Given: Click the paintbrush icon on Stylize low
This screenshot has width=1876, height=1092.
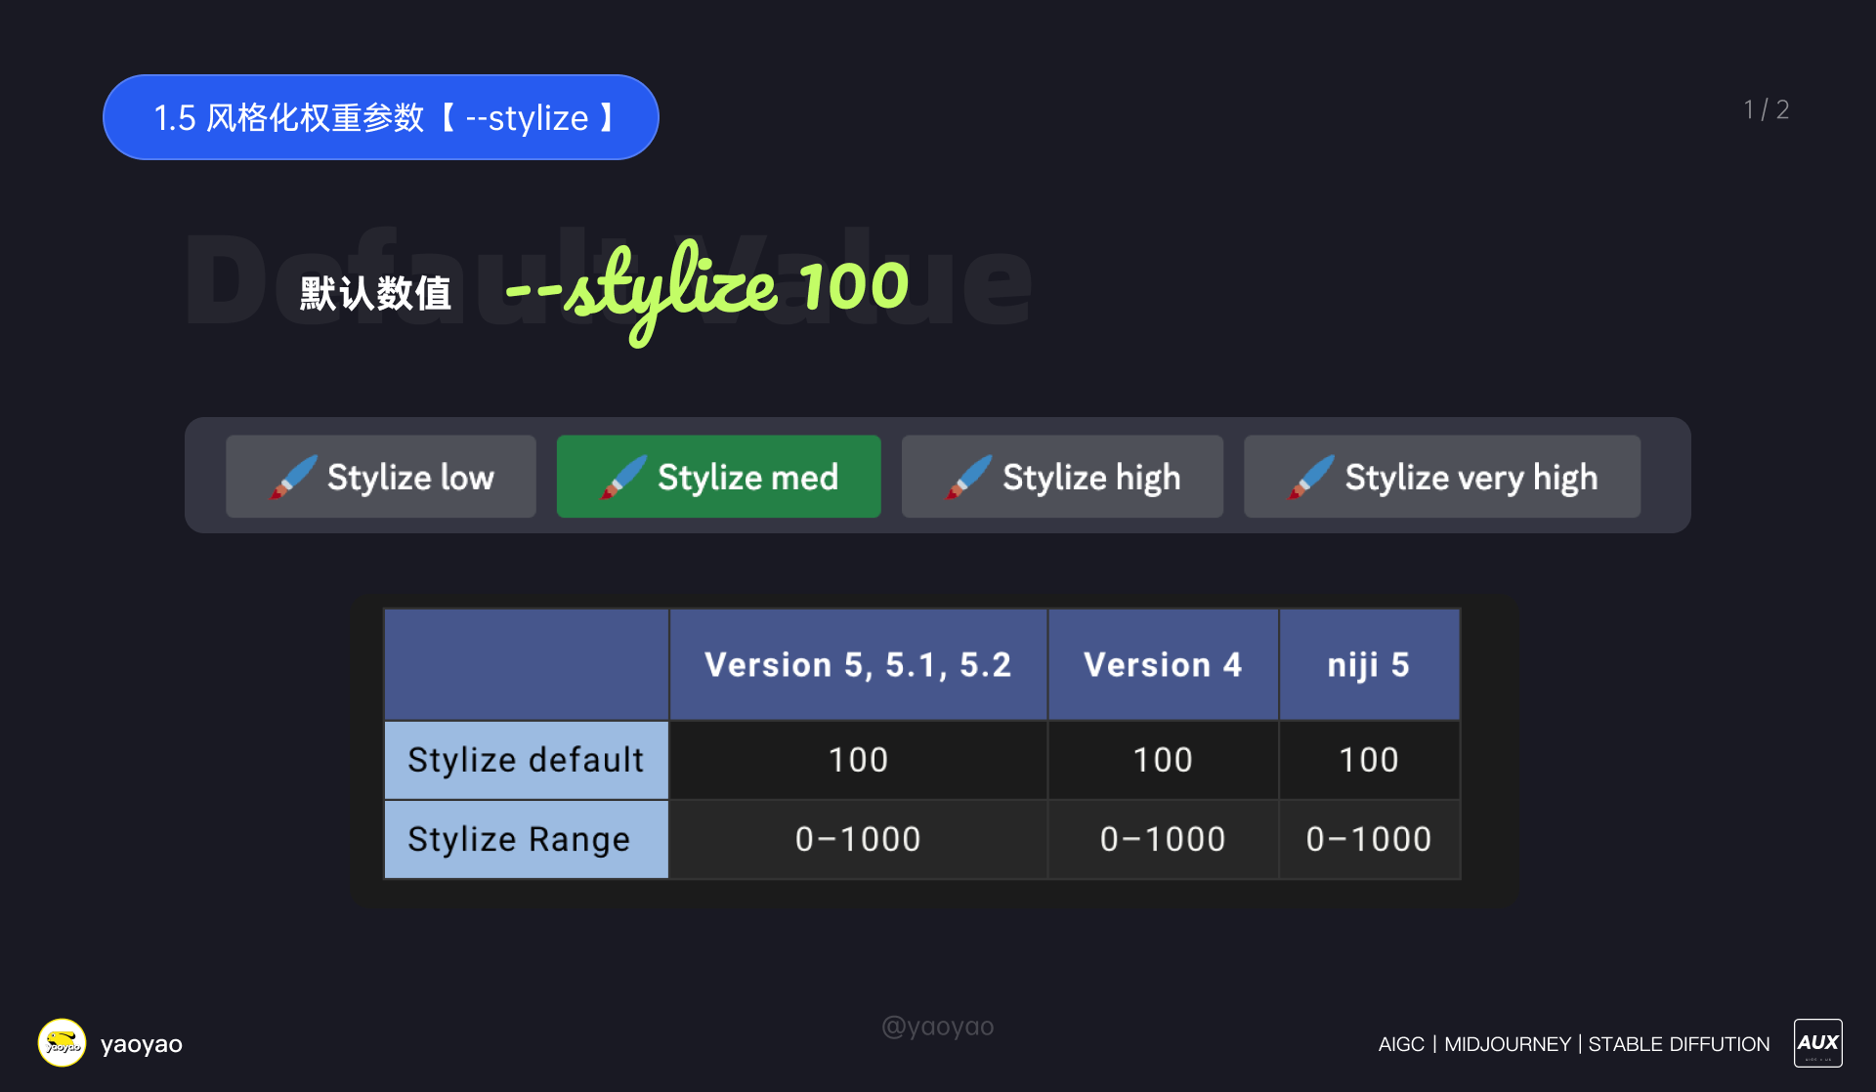Looking at the screenshot, I should 293,477.
